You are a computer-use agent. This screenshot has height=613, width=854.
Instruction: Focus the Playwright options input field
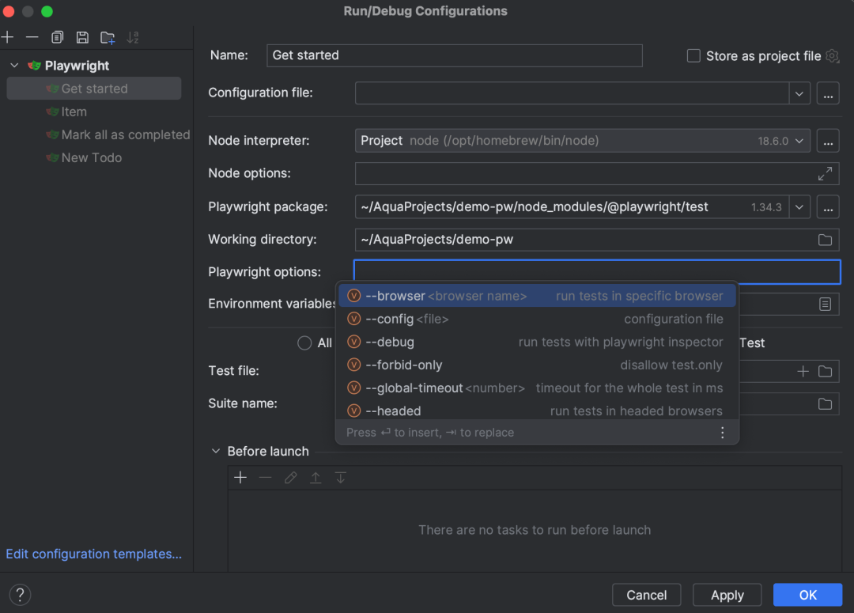pyautogui.click(x=597, y=272)
